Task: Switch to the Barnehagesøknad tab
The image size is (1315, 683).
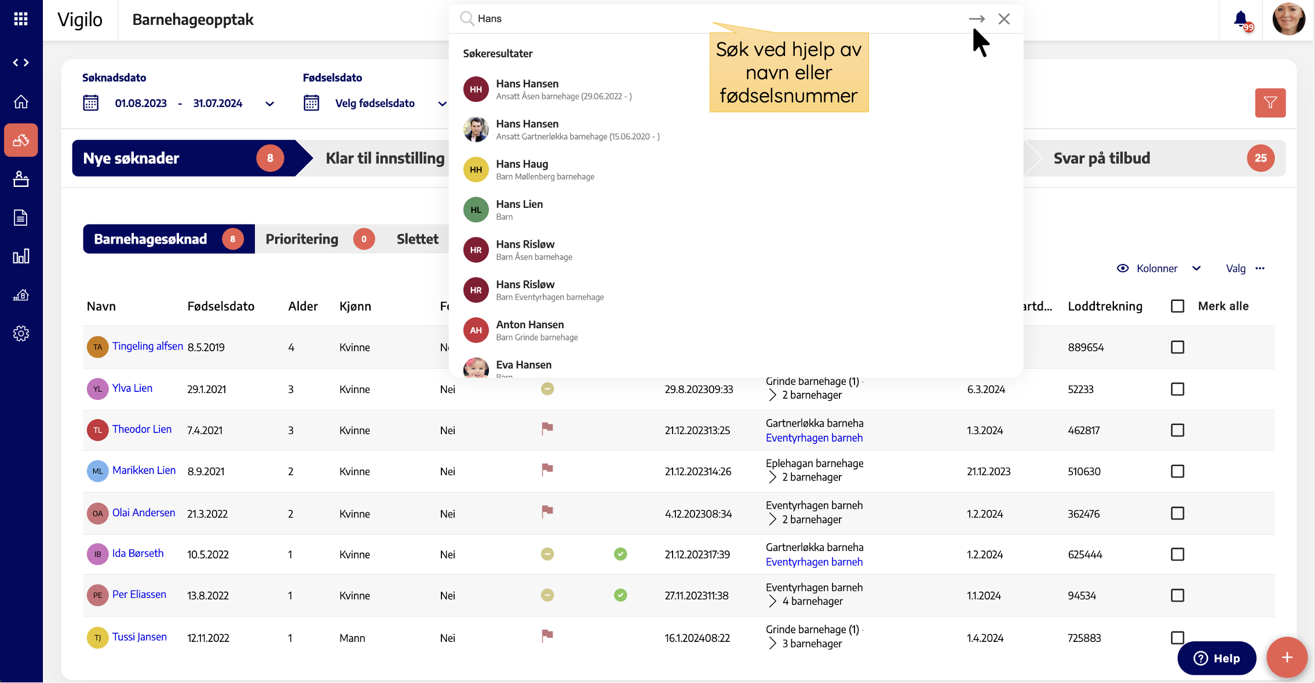Action: point(169,239)
